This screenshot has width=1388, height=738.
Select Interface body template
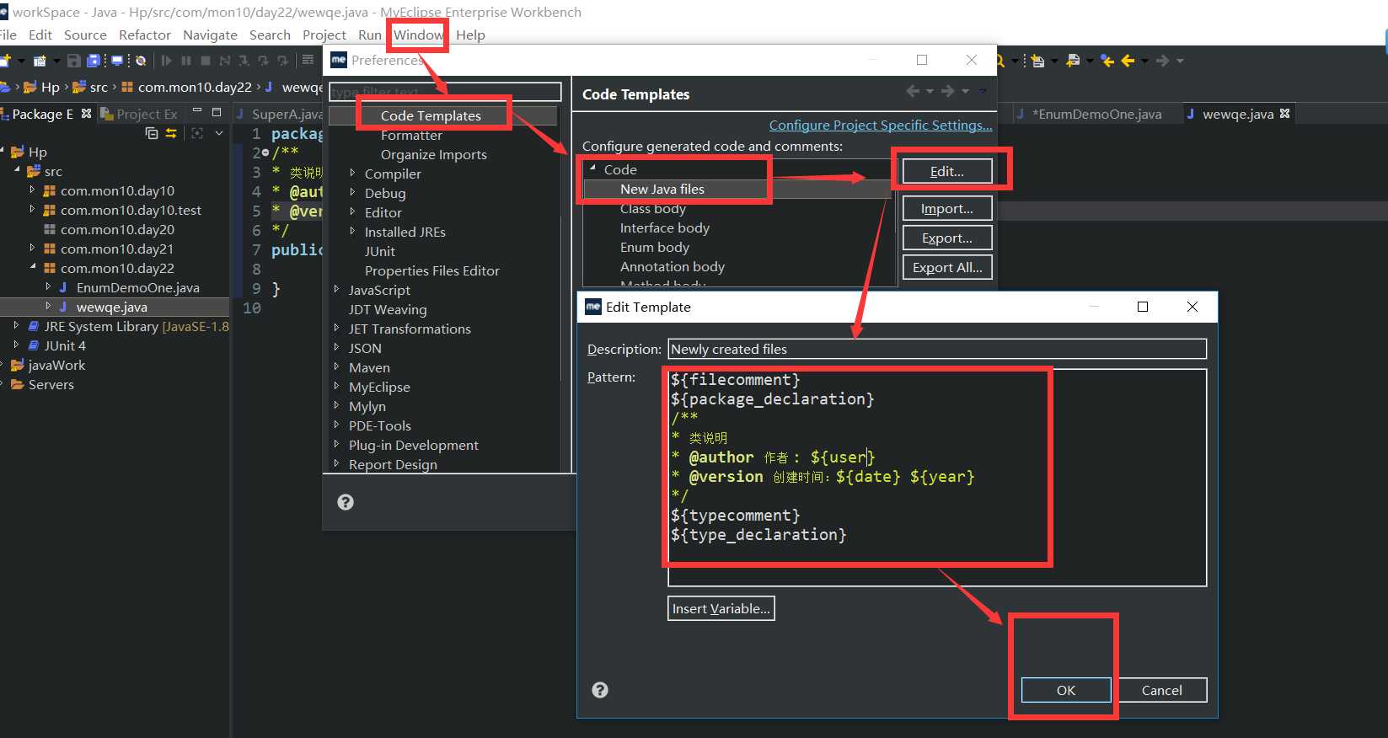665,227
